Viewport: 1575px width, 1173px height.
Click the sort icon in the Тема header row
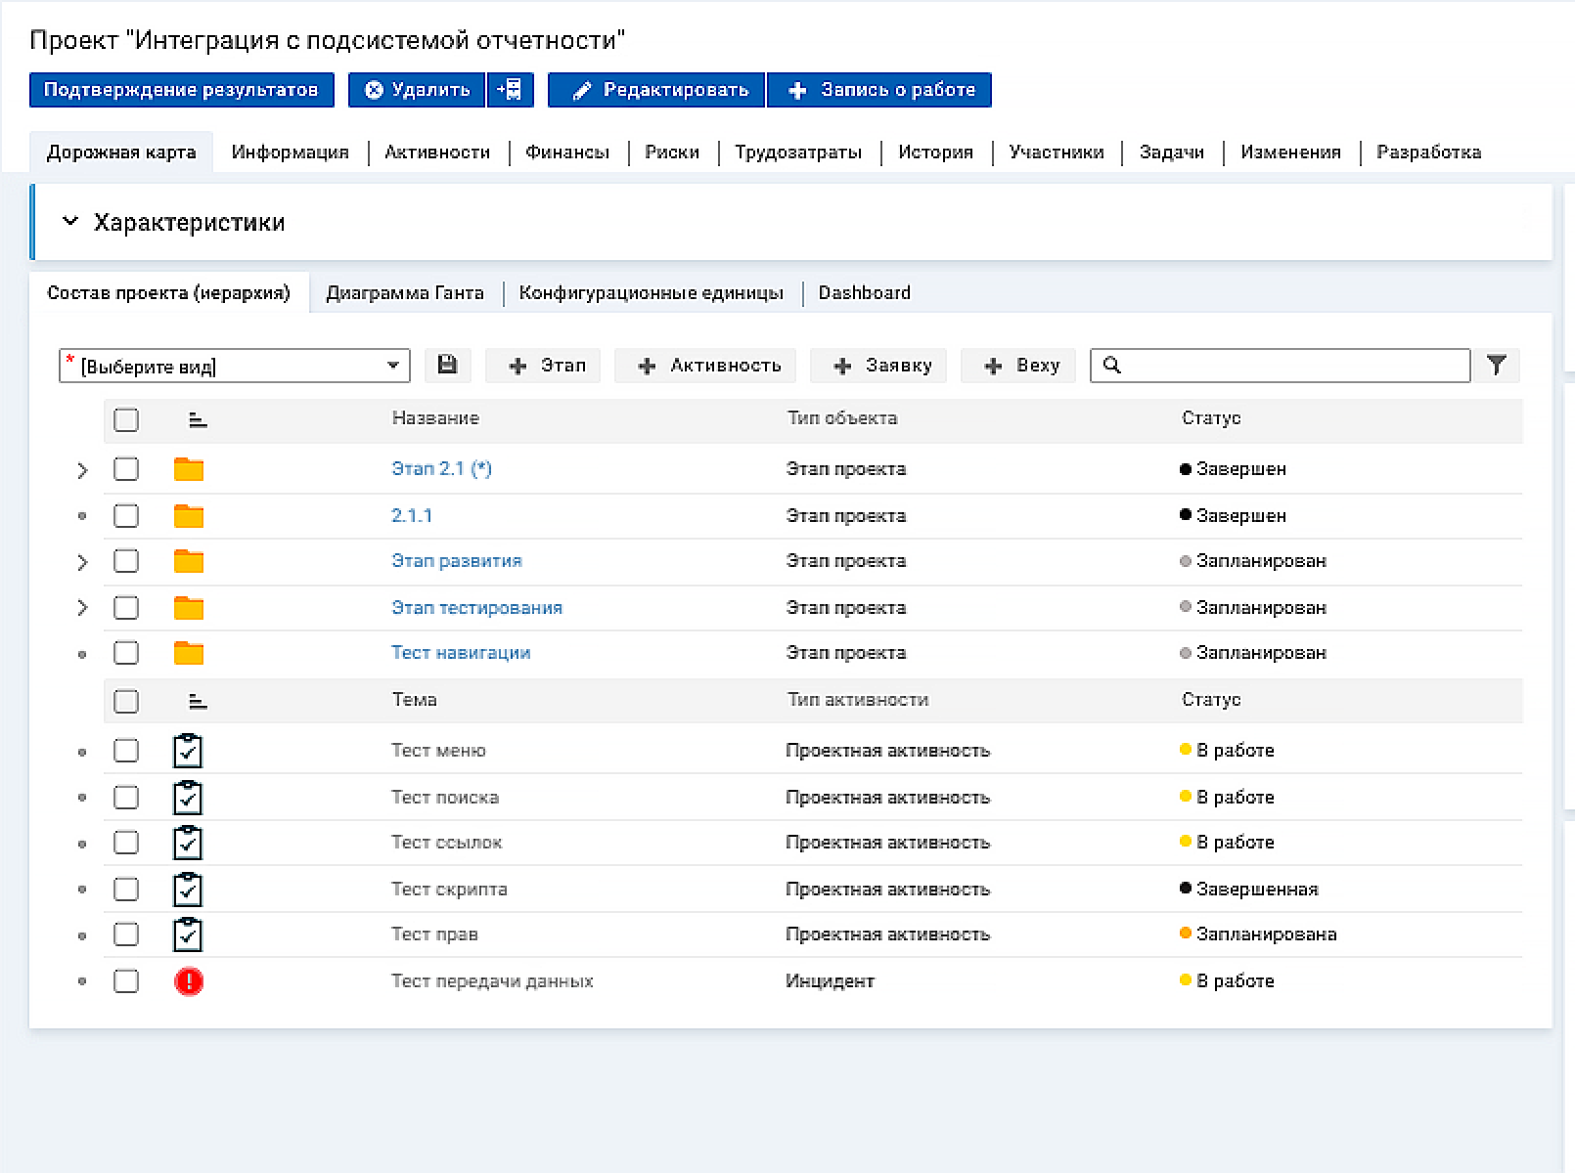tap(198, 702)
